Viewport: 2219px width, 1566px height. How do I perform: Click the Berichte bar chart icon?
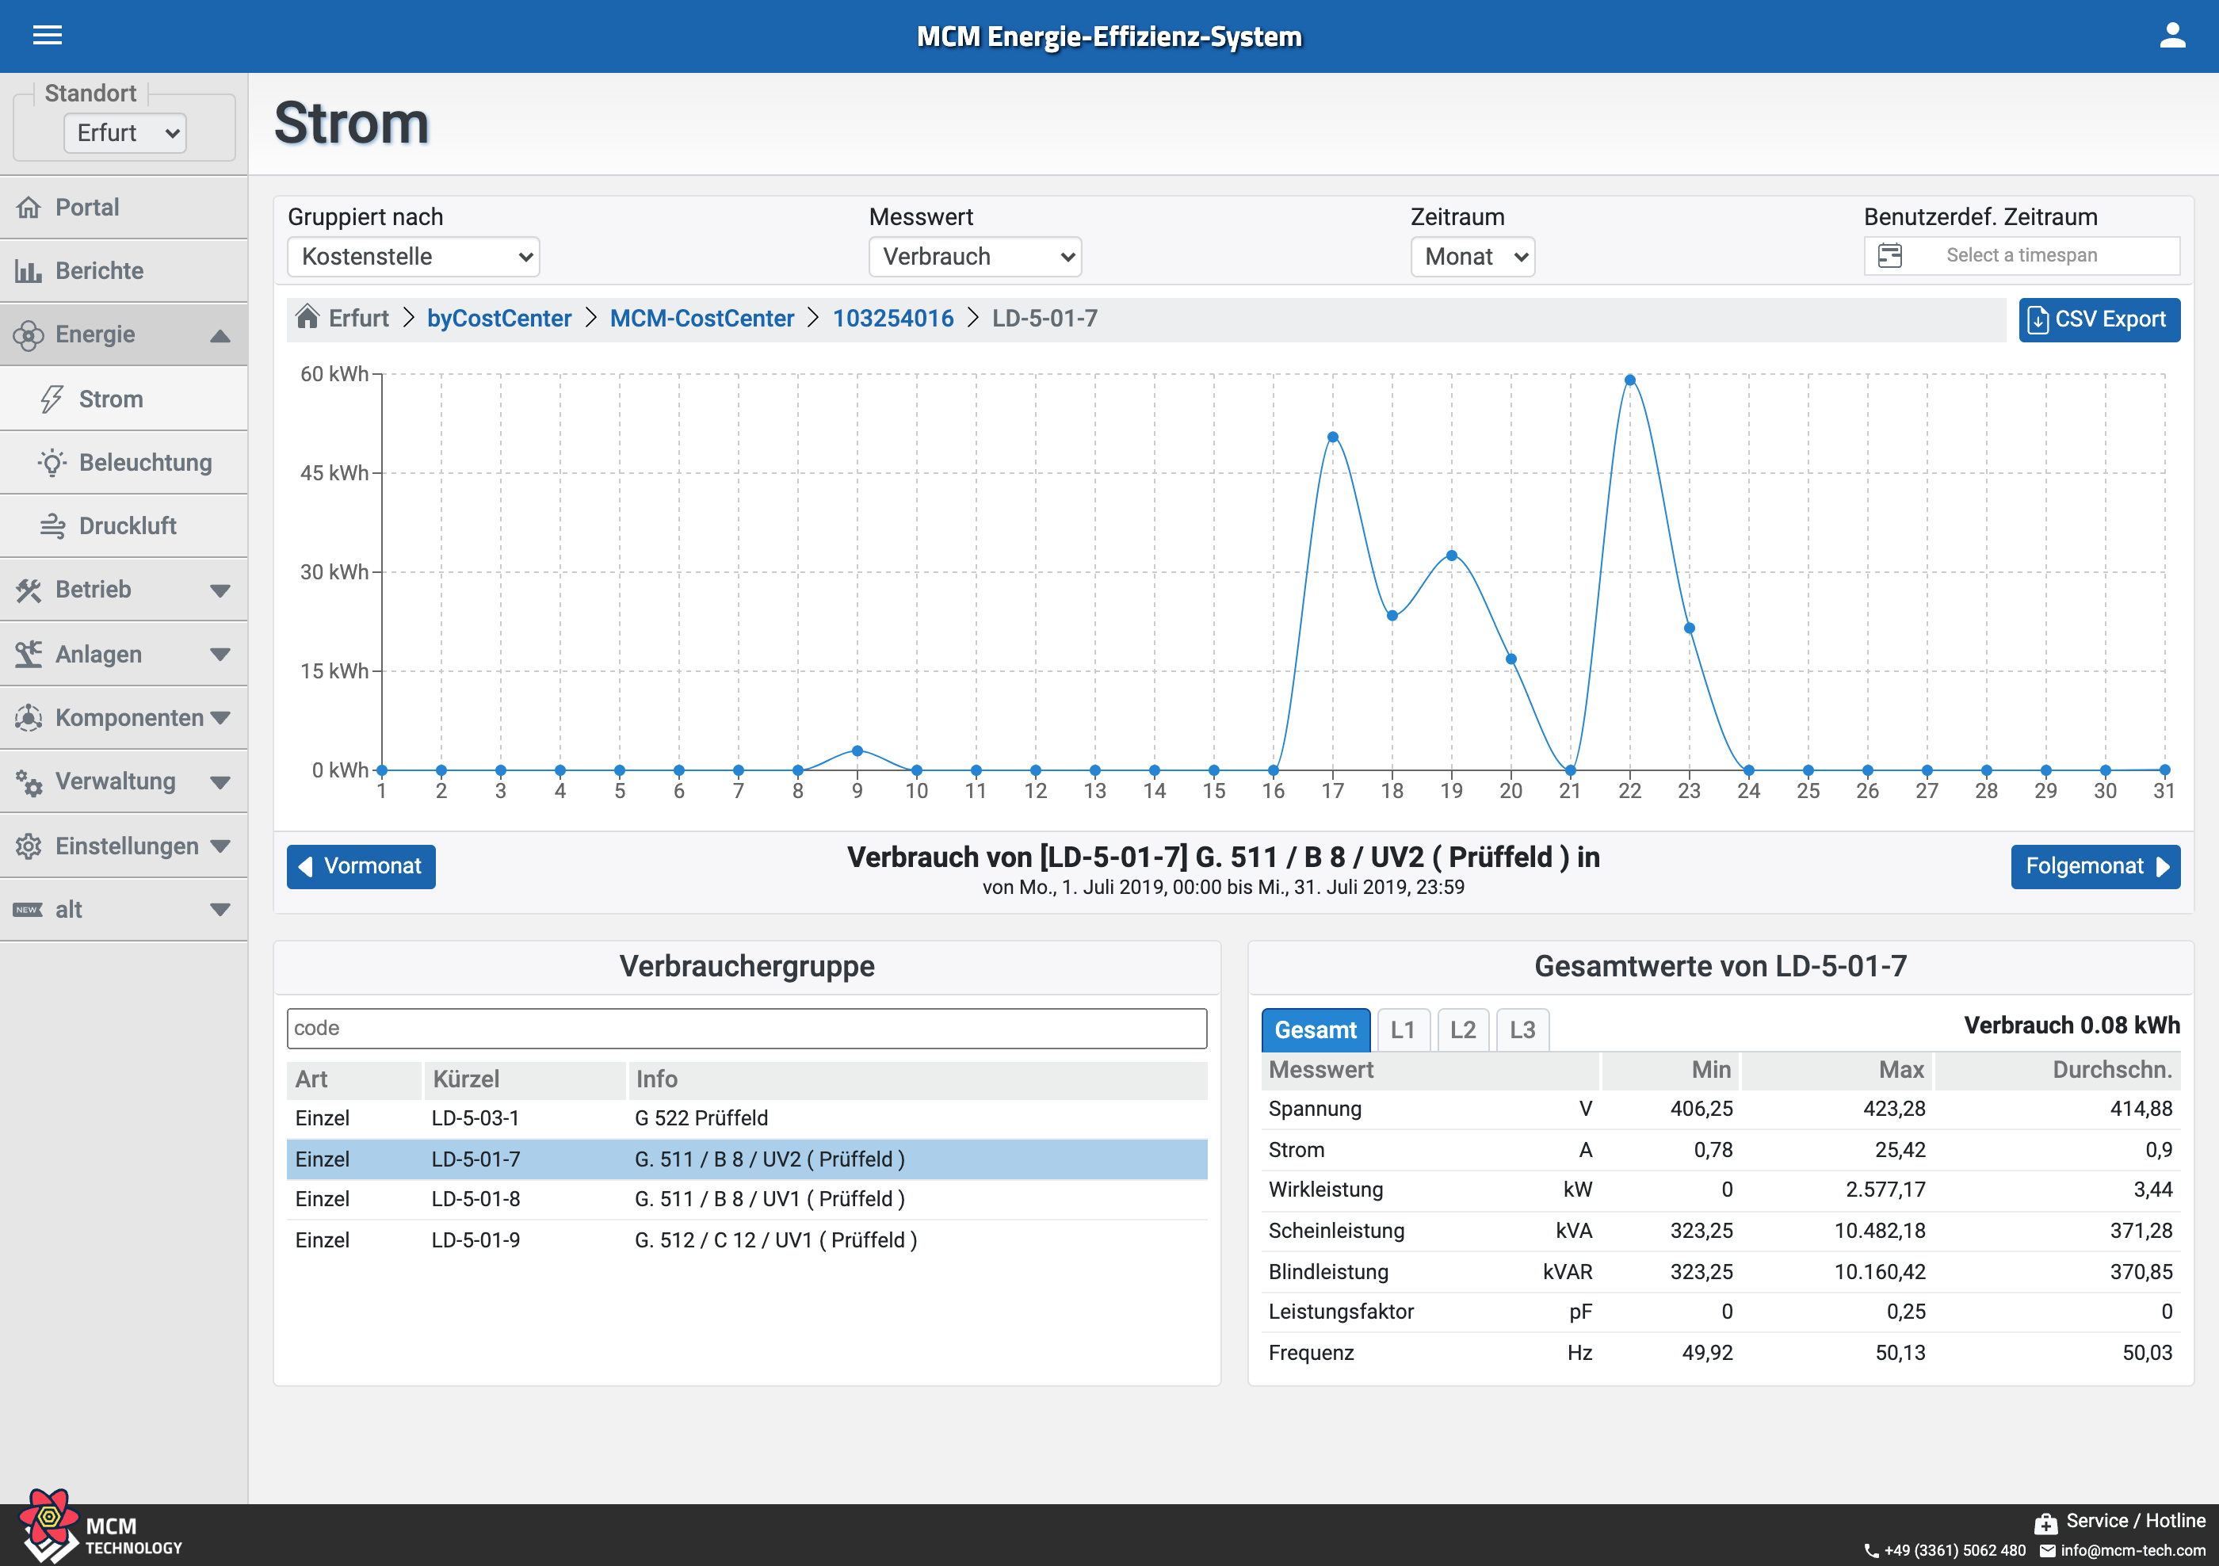tap(29, 272)
